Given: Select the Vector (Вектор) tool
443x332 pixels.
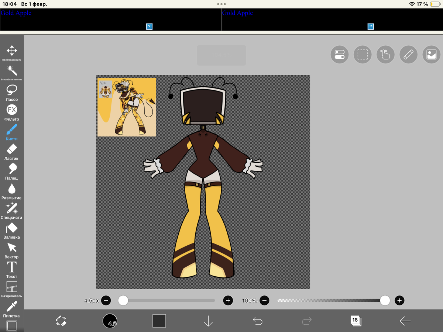Looking at the screenshot, I should 12,250.
